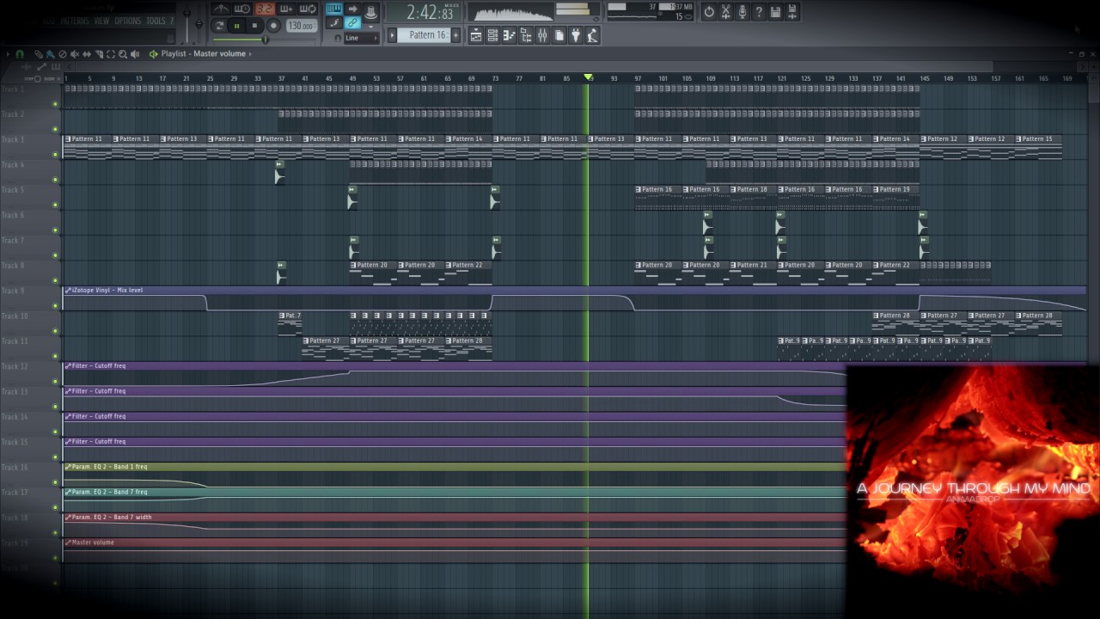Image resolution: width=1100 pixels, height=619 pixels.
Task: Open the Browser view button
Action: pyautogui.click(x=526, y=35)
